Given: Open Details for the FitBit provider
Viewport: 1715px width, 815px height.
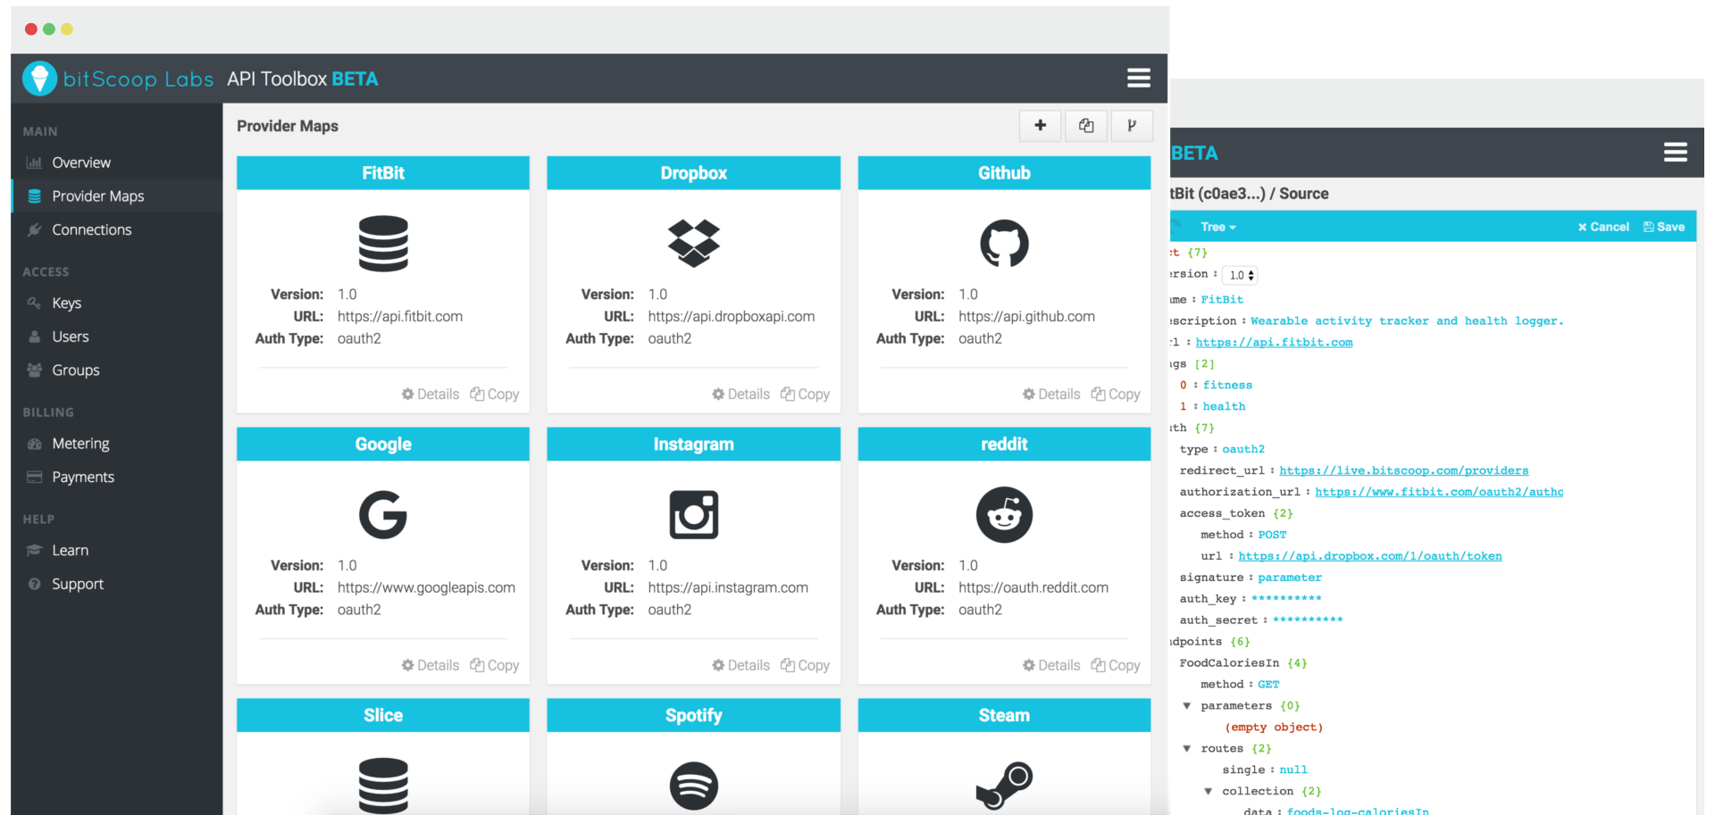Looking at the screenshot, I should (430, 394).
